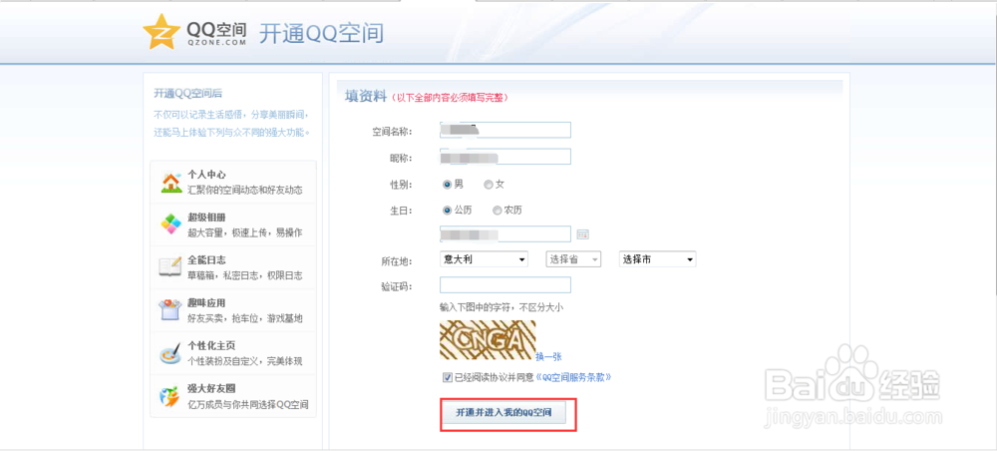This screenshot has height=451, width=997.
Task: Click 全能日志 feature title
Action: (206, 260)
